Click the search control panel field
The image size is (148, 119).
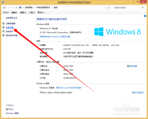pos(129,8)
